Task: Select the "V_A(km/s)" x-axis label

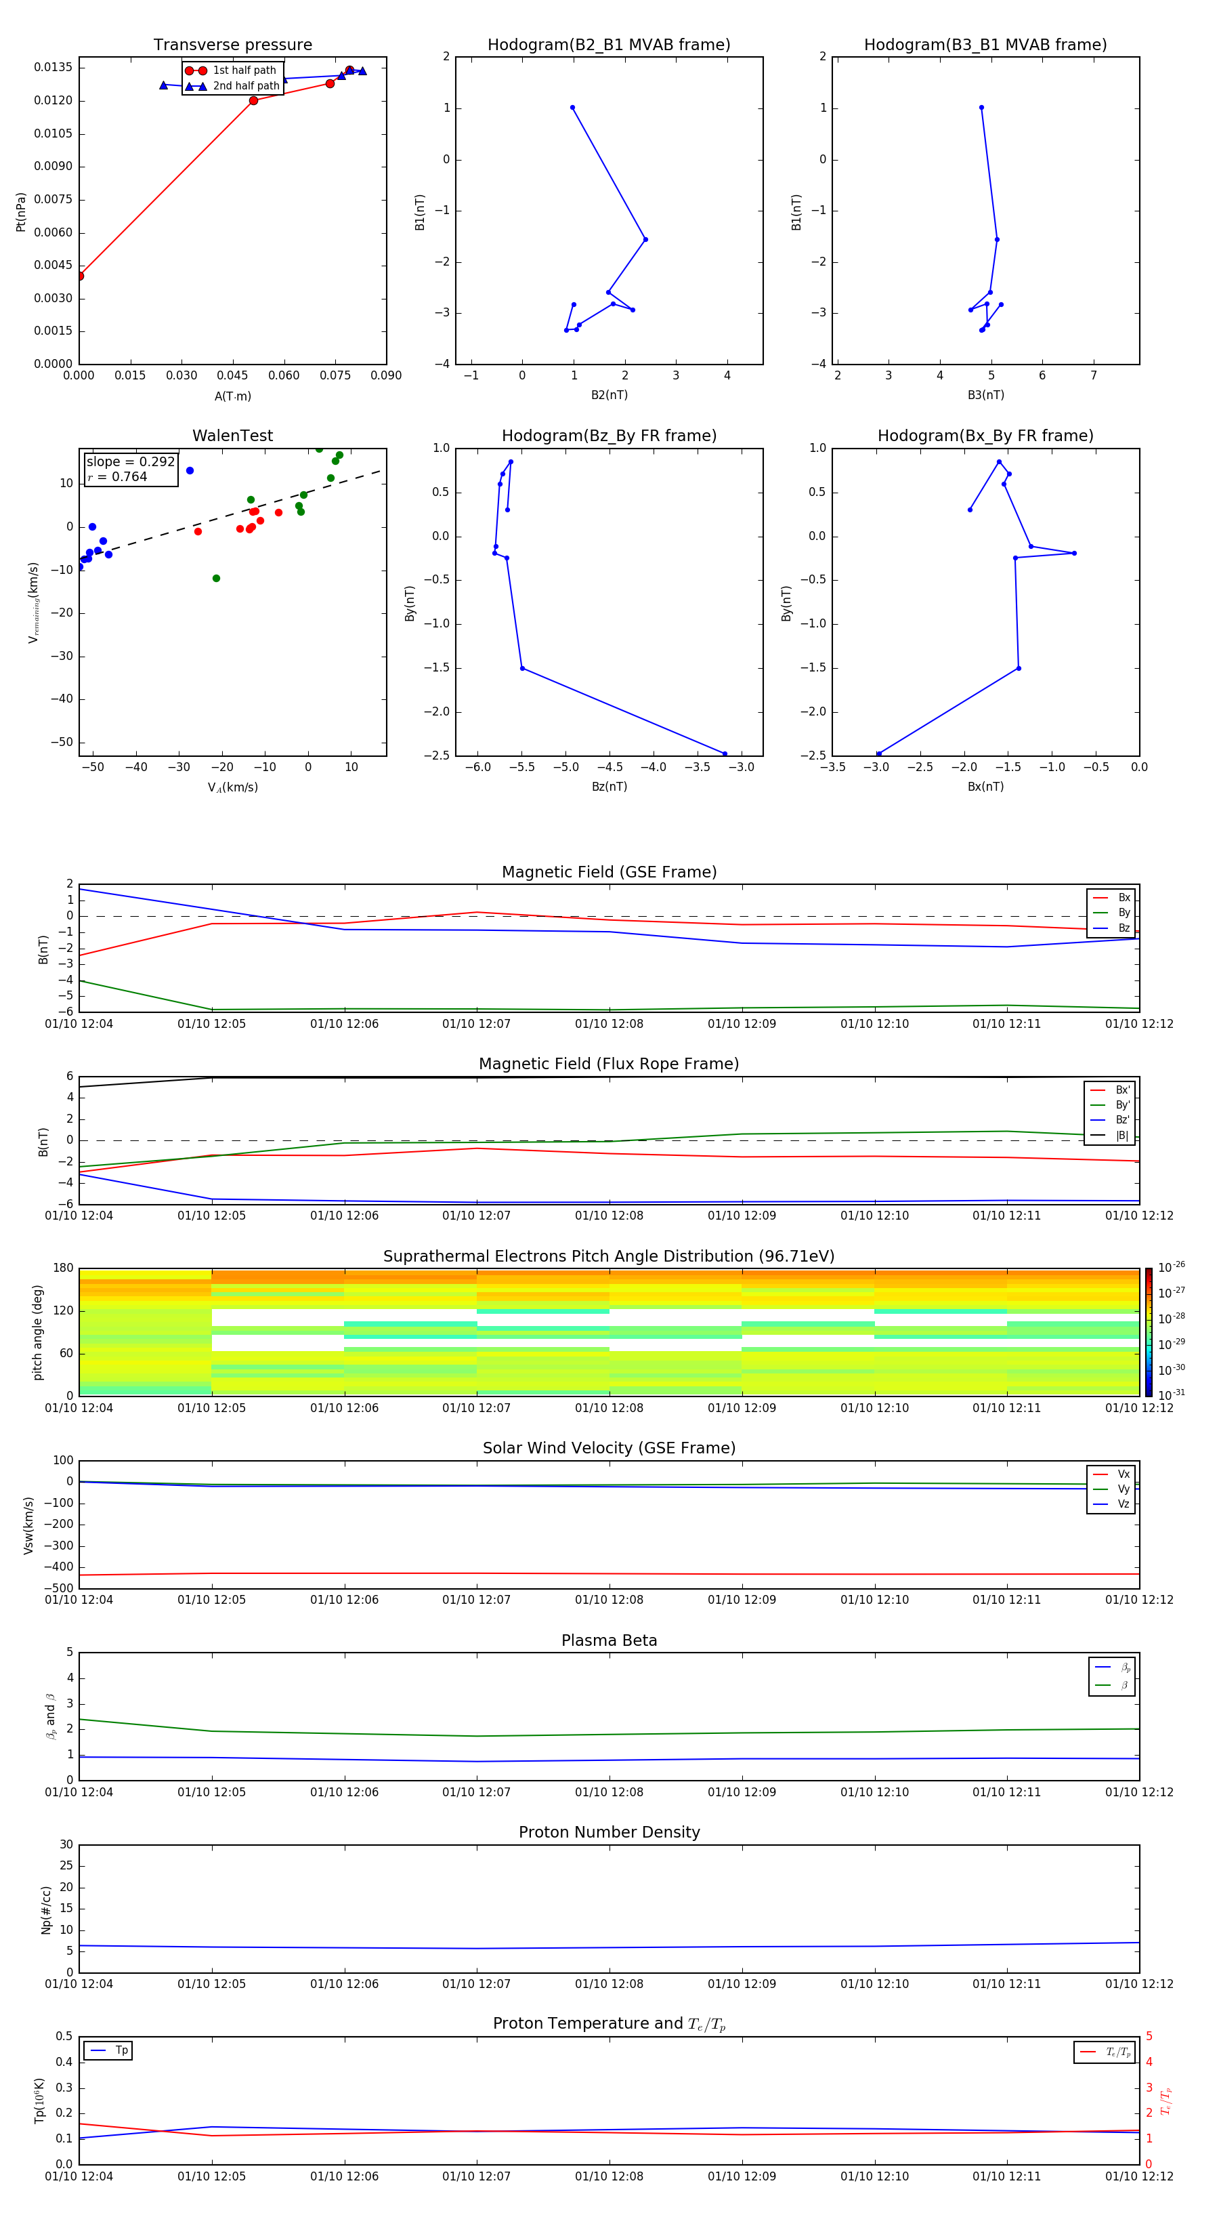Action: 232,788
